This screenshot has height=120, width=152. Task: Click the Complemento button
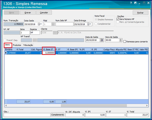(x=58, y=115)
